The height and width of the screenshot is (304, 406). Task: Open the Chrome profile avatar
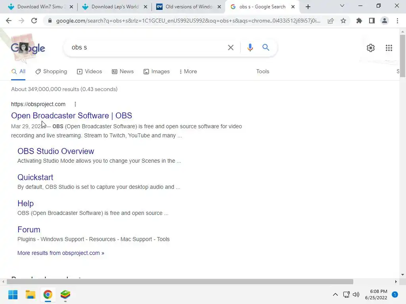tap(385, 21)
